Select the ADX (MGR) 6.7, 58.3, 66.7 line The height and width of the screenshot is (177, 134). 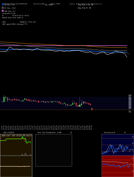coord(19,22)
